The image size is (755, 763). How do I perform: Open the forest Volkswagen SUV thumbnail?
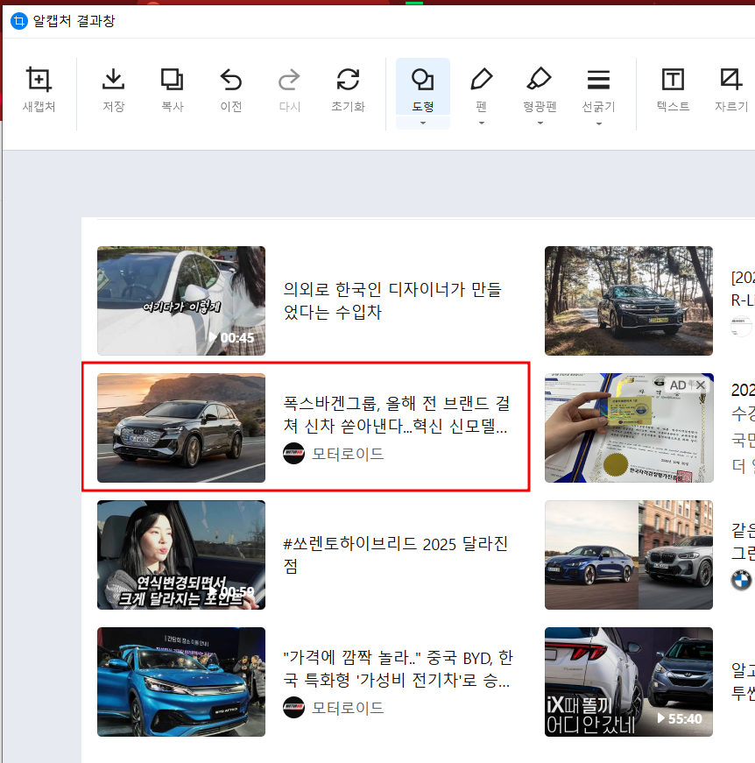pyautogui.click(x=629, y=300)
